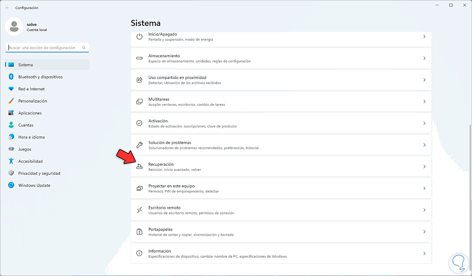Image resolution: width=472 pixels, height=276 pixels.
Task: Click the Almacenamiento storage drive icon
Action: pyautogui.click(x=139, y=58)
